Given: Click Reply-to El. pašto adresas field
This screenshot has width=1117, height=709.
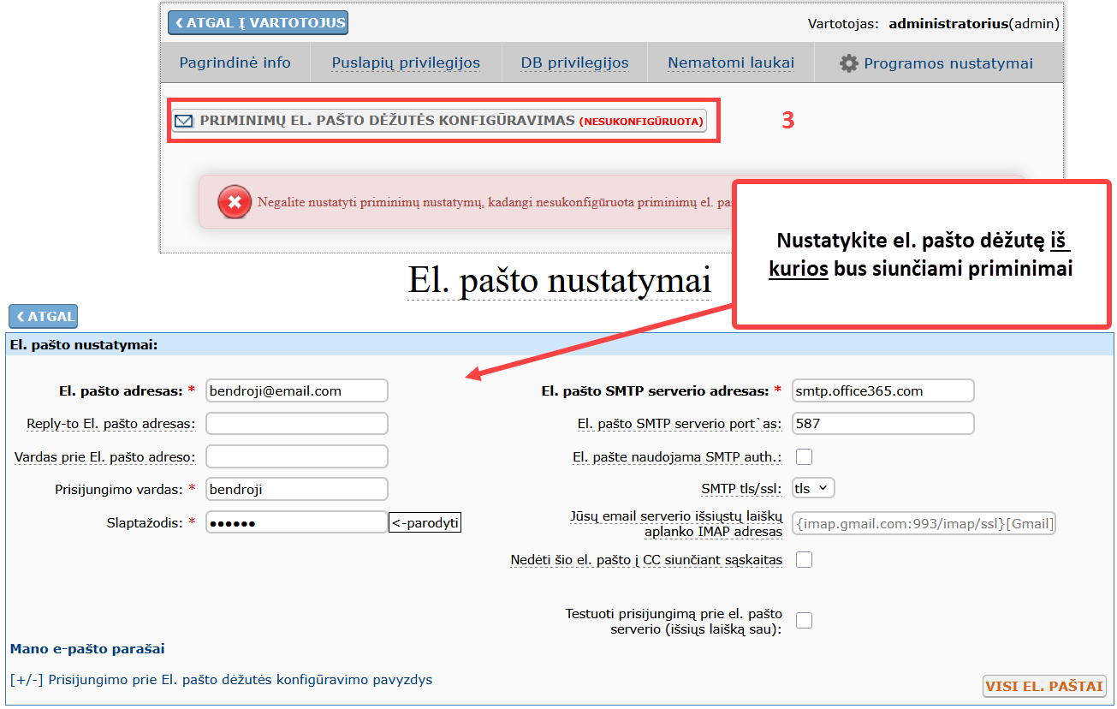Looking at the screenshot, I should click(x=296, y=423).
